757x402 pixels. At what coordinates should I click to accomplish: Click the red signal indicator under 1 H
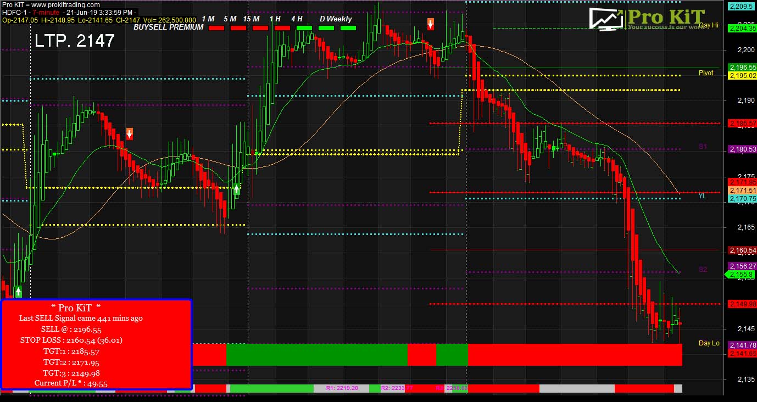coord(282,27)
